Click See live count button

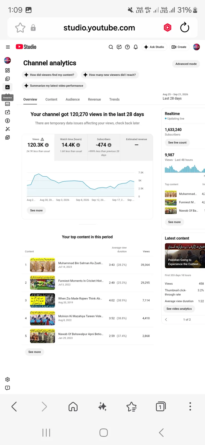[177, 142]
